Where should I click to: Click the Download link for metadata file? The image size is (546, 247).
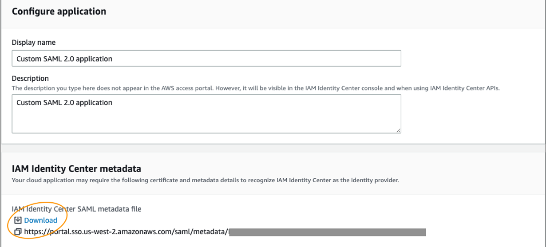[40, 220]
